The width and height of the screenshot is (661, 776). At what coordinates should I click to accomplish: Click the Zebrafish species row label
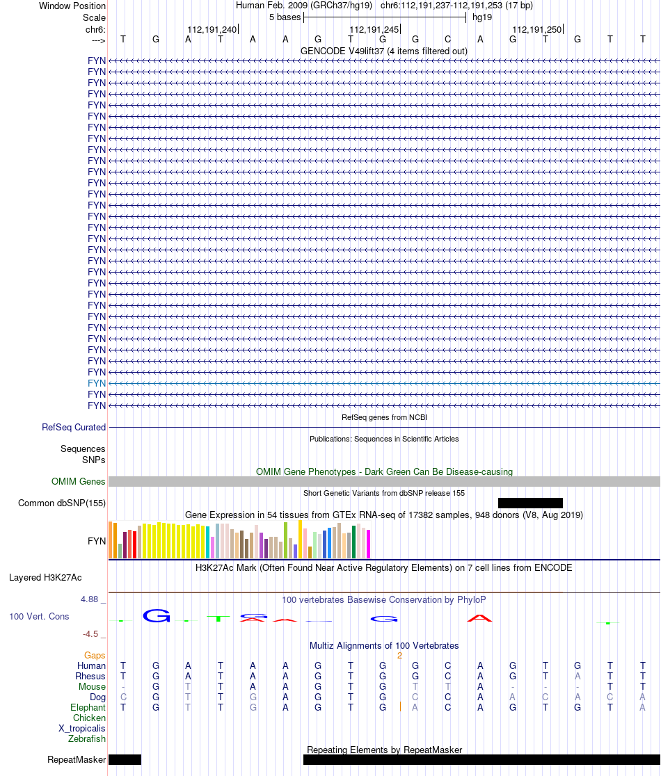coord(87,739)
